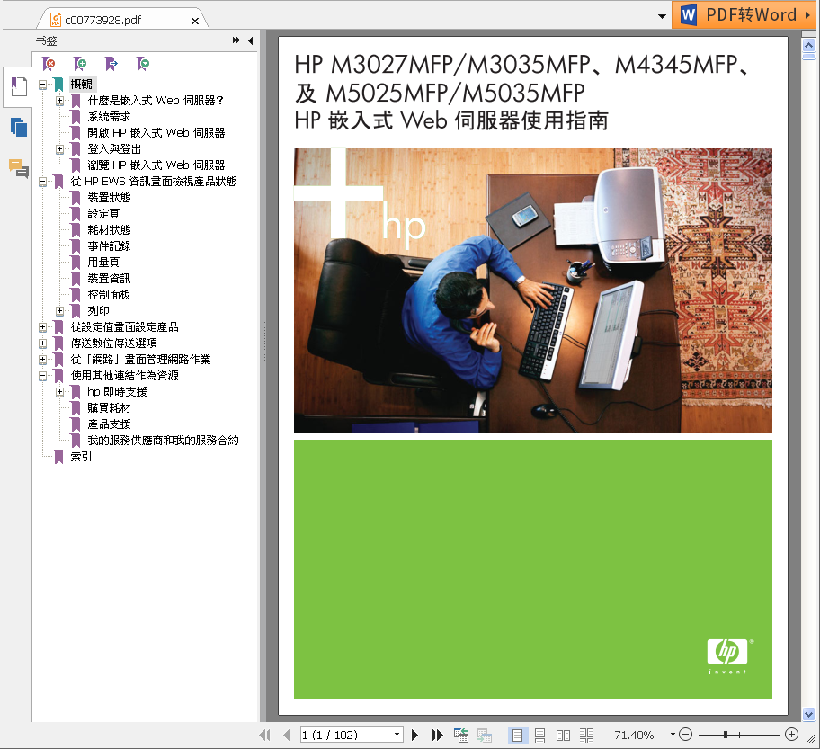Click the zoom out minus button

[x=686, y=735]
